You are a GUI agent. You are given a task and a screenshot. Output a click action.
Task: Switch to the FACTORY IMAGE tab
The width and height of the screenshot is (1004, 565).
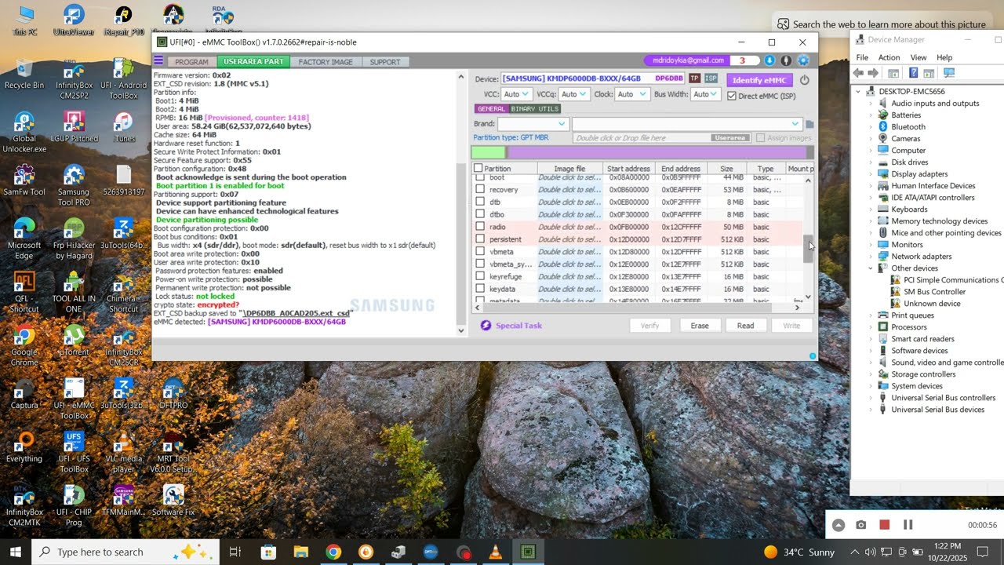326,62
